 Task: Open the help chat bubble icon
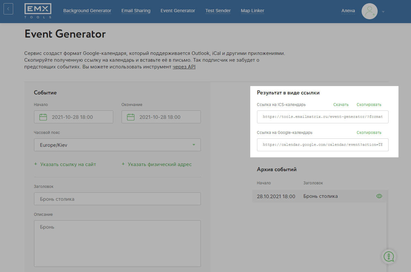(389, 256)
